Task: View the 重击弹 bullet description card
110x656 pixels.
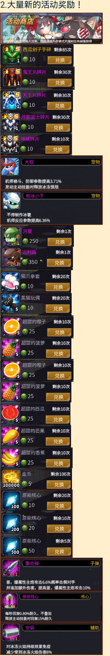Action: (51, 575)
